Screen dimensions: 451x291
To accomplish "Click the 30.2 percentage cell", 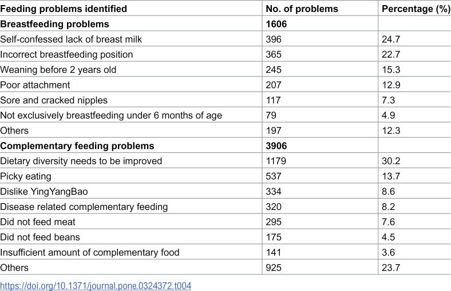I will (391, 161).
